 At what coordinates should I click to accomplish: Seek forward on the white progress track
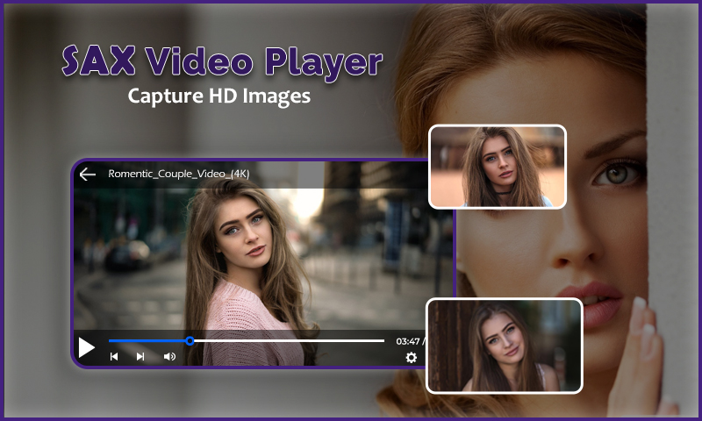[x=290, y=341]
